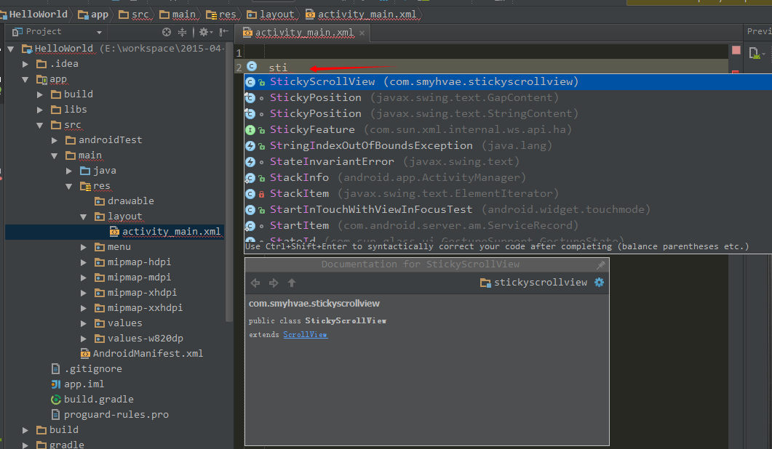This screenshot has width=772, height=449.
Task: Select the mipmap-hdpi folder
Action: point(133,262)
